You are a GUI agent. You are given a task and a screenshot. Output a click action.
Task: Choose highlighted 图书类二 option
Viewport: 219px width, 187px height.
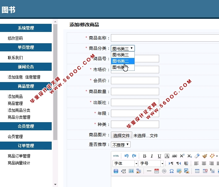(x=123, y=61)
